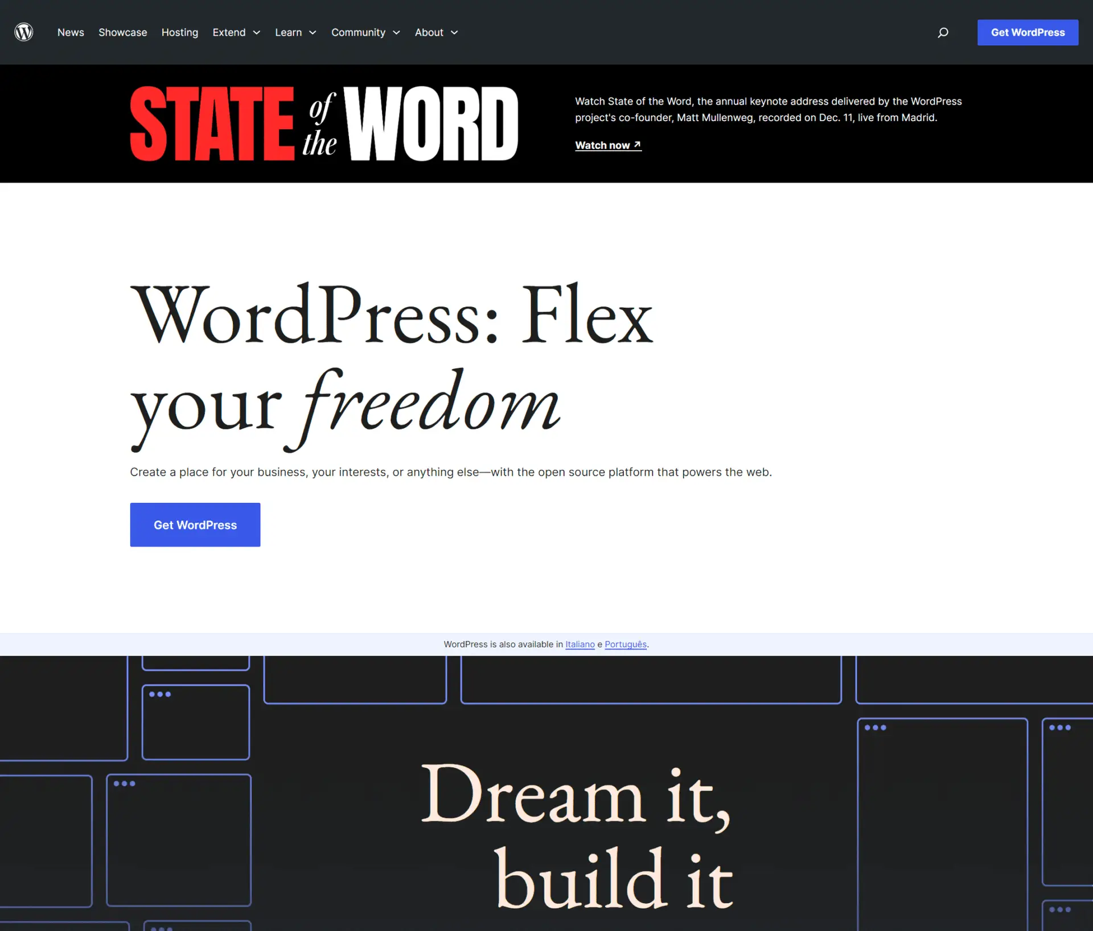Click the Get WordPress hero button
Viewport: 1093px width, 931px height.
tap(195, 524)
